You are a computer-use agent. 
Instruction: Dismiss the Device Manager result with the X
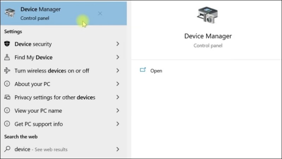coord(100,13)
